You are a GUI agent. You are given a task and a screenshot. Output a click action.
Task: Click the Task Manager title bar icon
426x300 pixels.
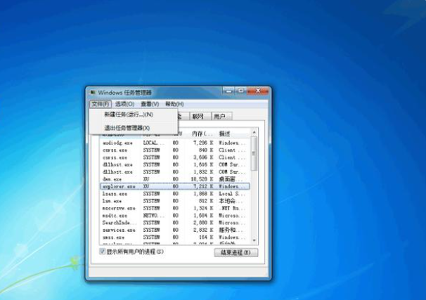point(92,92)
